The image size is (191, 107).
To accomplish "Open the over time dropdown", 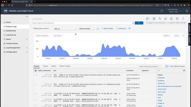I will [x=58, y=36].
